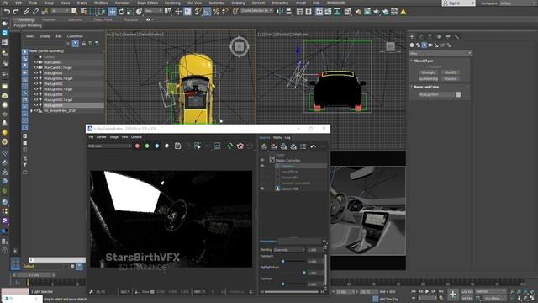Click the create layer icon in Layers panel
Image resolution: width=538 pixels, height=303 pixels.
click(264, 146)
